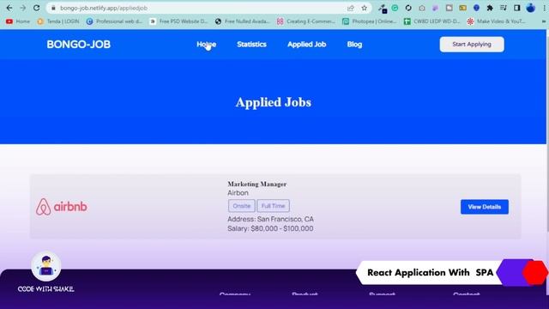The width and height of the screenshot is (549, 309).
Task: Click the share page icon in address bar
Action: tap(351, 8)
